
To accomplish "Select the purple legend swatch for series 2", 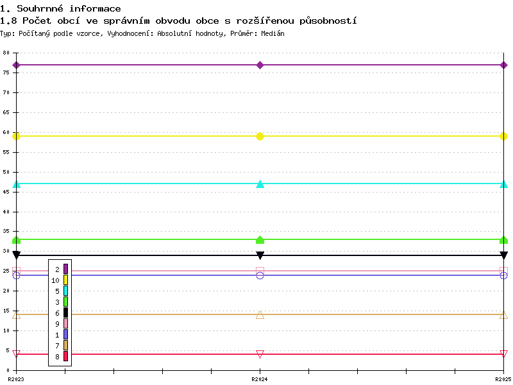I will pyautogui.click(x=65, y=269).
